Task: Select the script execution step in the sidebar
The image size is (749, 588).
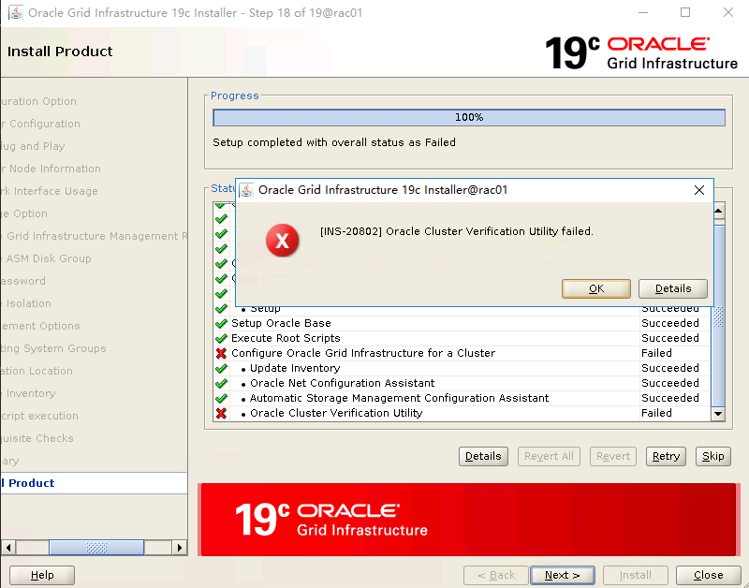Action: tap(39, 416)
